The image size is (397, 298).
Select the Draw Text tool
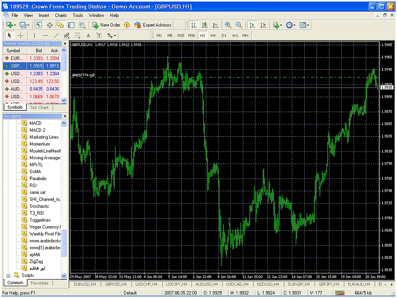point(88,35)
